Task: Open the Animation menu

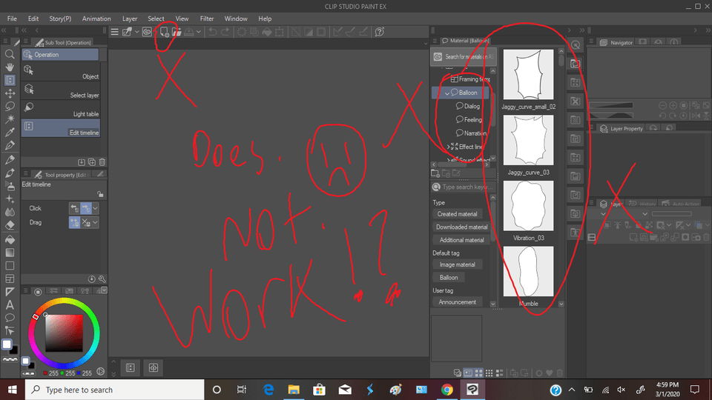Action: 96,19
